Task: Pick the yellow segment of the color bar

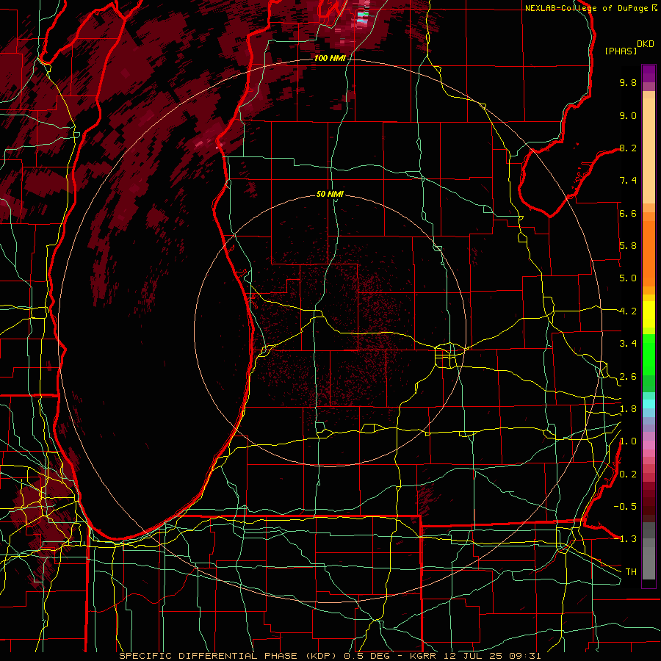Action: coord(649,314)
